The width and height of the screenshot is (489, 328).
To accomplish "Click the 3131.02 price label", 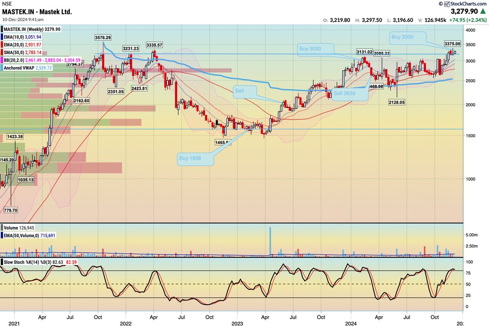I will 365,52.
